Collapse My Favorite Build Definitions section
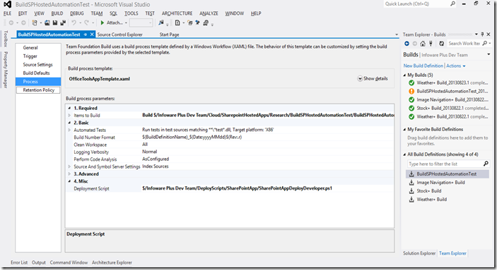This screenshot has height=270, width=497. pyautogui.click(x=405, y=129)
